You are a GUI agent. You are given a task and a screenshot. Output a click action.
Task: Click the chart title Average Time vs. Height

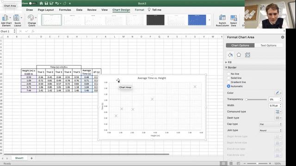[x=152, y=78]
